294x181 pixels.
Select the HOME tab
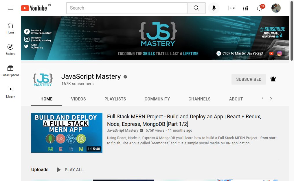click(47, 99)
